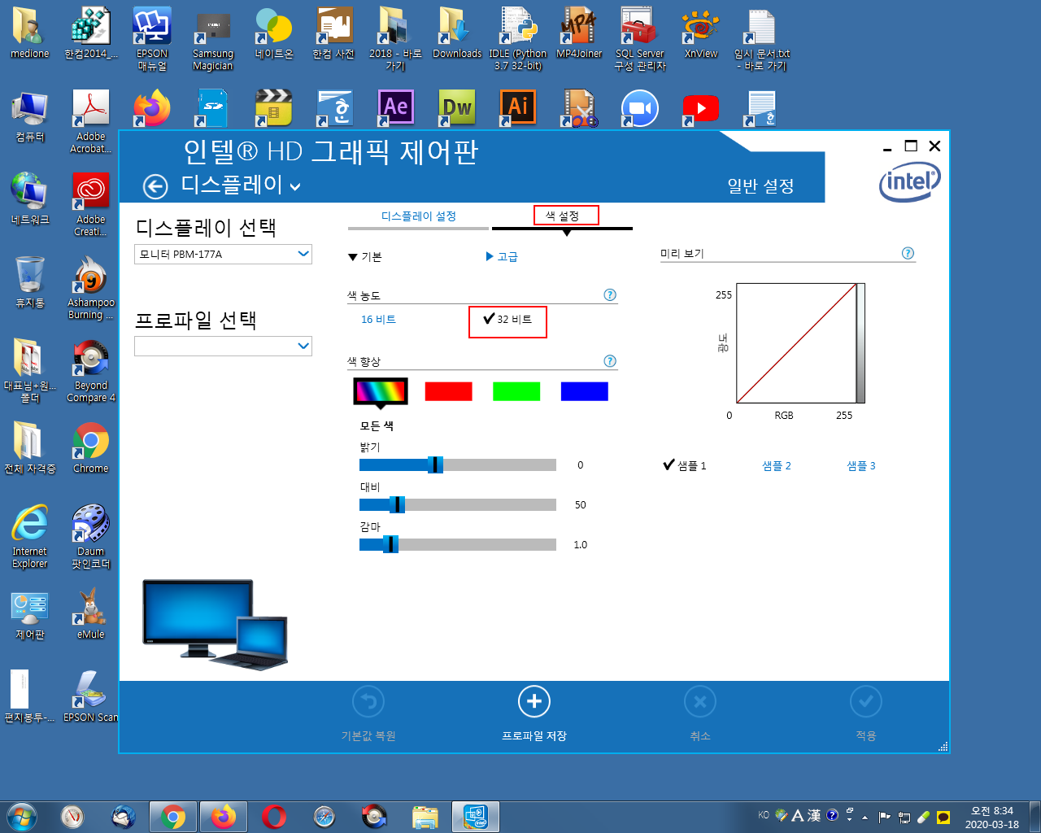Open the Beyond Compare 4 desktop icon

pyautogui.click(x=91, y=372)
